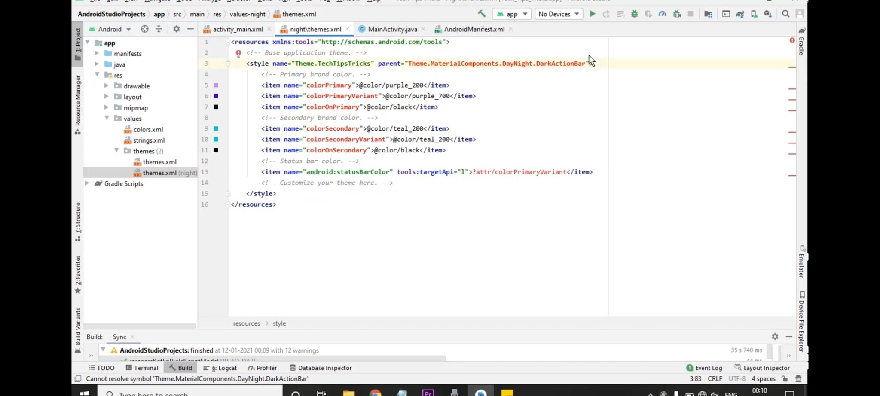The image size is (880, 396).
Task: Expand the mipmap folder
Action: point(106,107)
